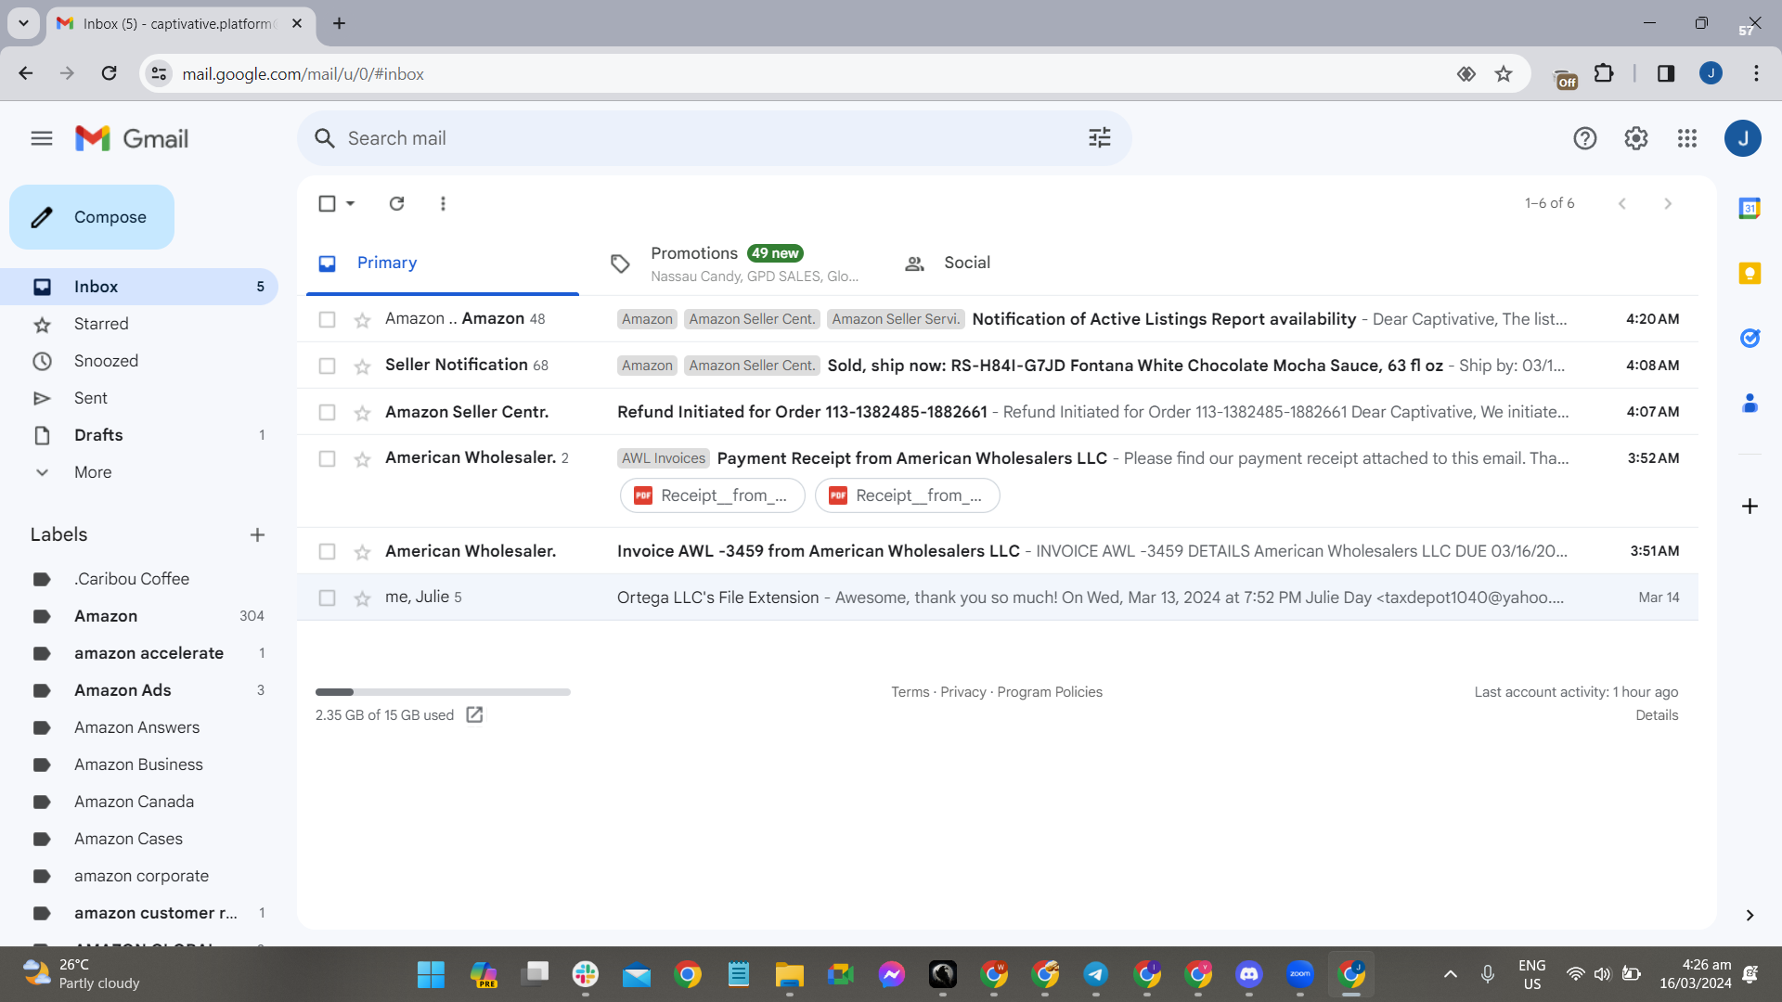Screen dimensions: 1782x1002
Task: Open account activity Details link
Action: point(1657,715)
